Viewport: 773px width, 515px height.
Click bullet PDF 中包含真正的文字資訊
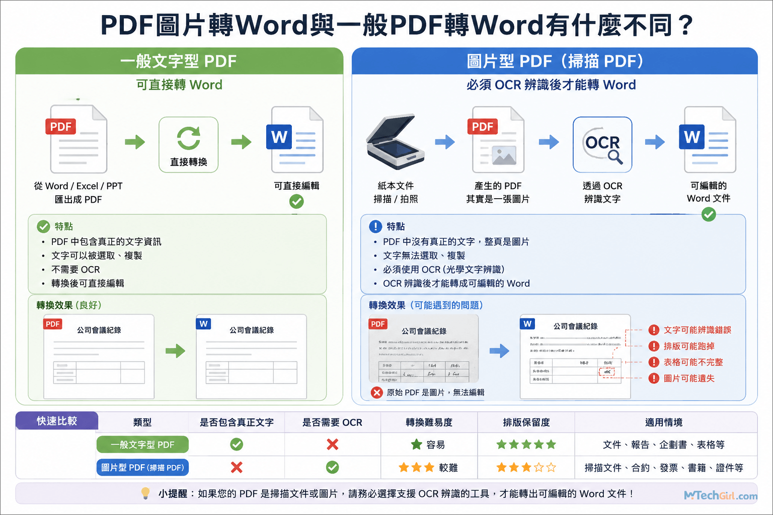pos(106,242)
